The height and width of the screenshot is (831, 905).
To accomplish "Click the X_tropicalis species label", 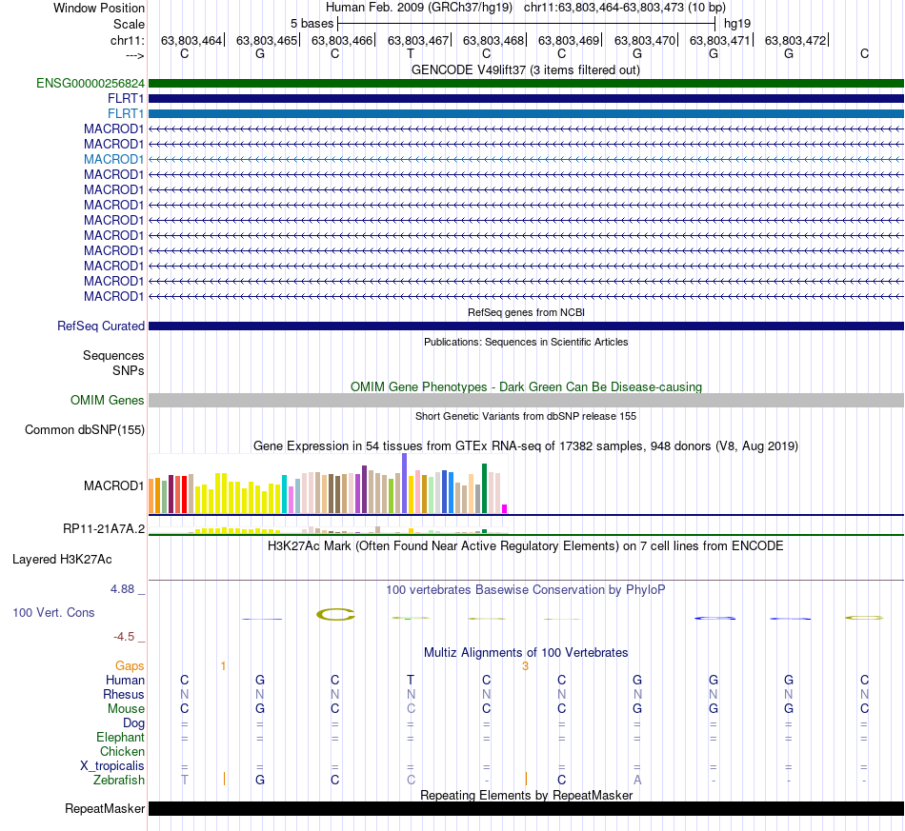I will 112,766.
